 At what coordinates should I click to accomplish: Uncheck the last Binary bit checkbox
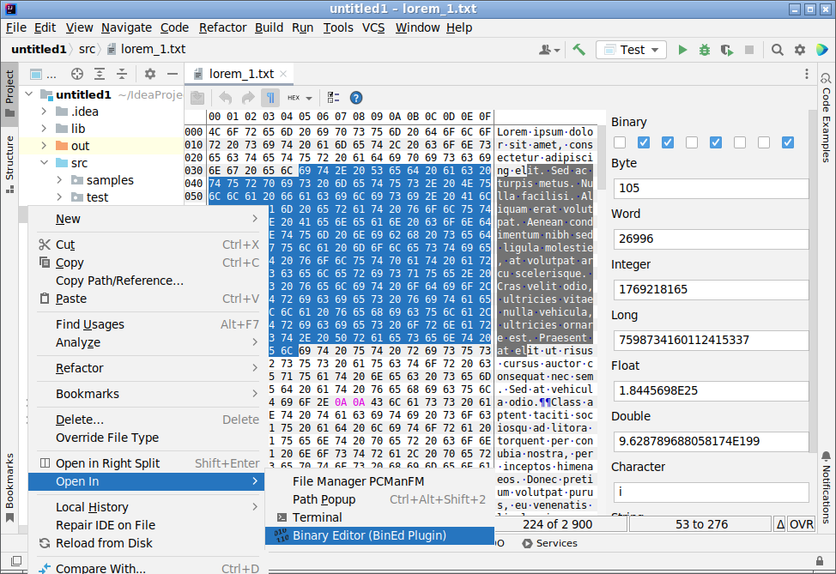(788, 142)
